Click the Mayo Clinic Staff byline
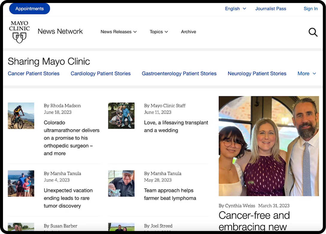 (x=165, y=106)
